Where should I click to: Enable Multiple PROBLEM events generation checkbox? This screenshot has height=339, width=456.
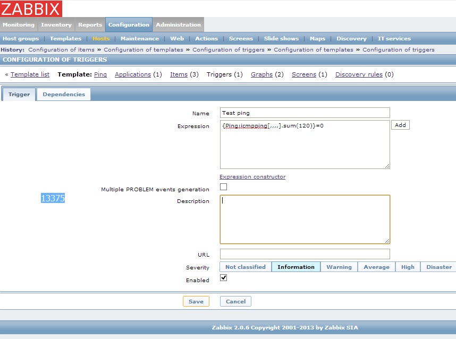click(x=223, y=187)
